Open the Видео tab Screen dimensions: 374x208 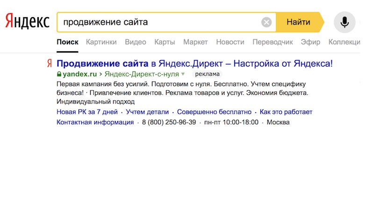coord(136,42)
